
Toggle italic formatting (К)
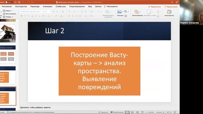click(x=25, y=16)
